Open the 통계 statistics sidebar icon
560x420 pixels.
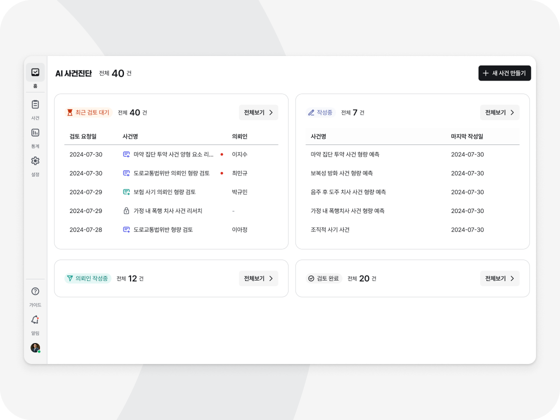point(35,133)
